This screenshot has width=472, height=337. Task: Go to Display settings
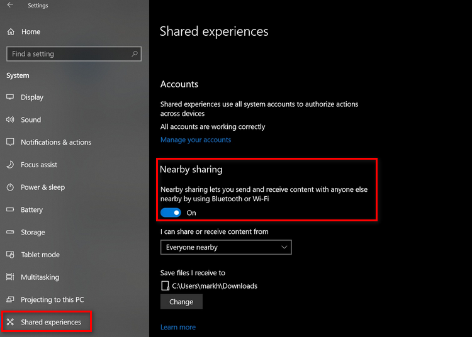click(32, 97)
